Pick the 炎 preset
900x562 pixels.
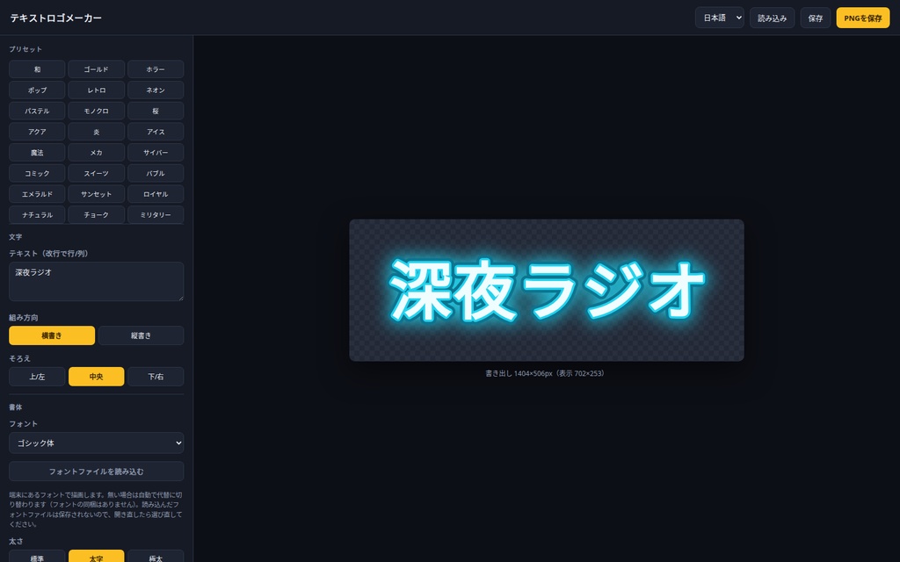click(97, 132)
